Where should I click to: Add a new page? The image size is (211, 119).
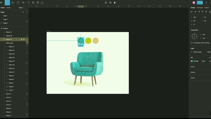23,12
